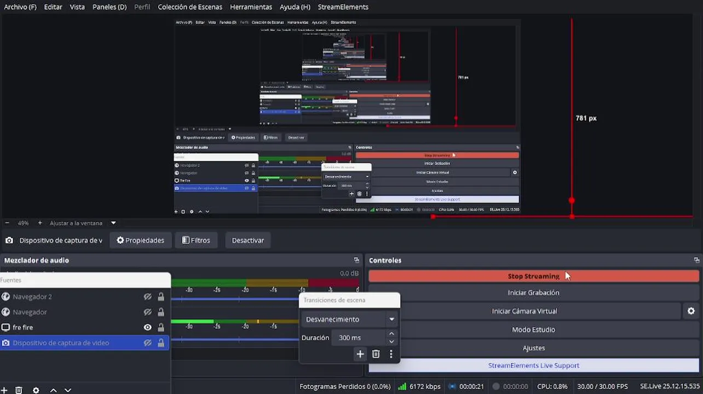Start recording with Iniciar Grabación

(534, 293)
